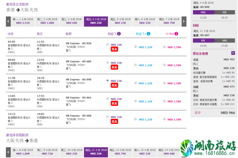
Task: Go to previous week of return dates
Action: (x=8, y=152)
